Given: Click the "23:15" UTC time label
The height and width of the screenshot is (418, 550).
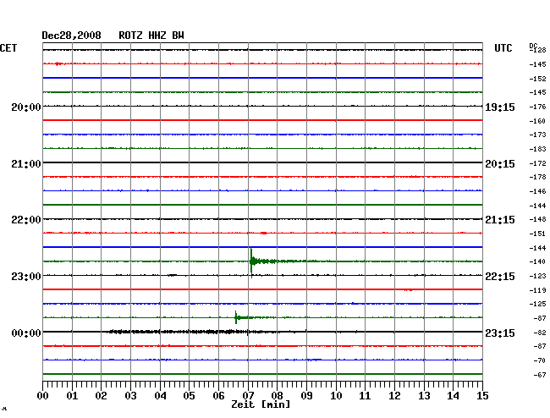Looking at the screenshot, I should coord(500,333).
